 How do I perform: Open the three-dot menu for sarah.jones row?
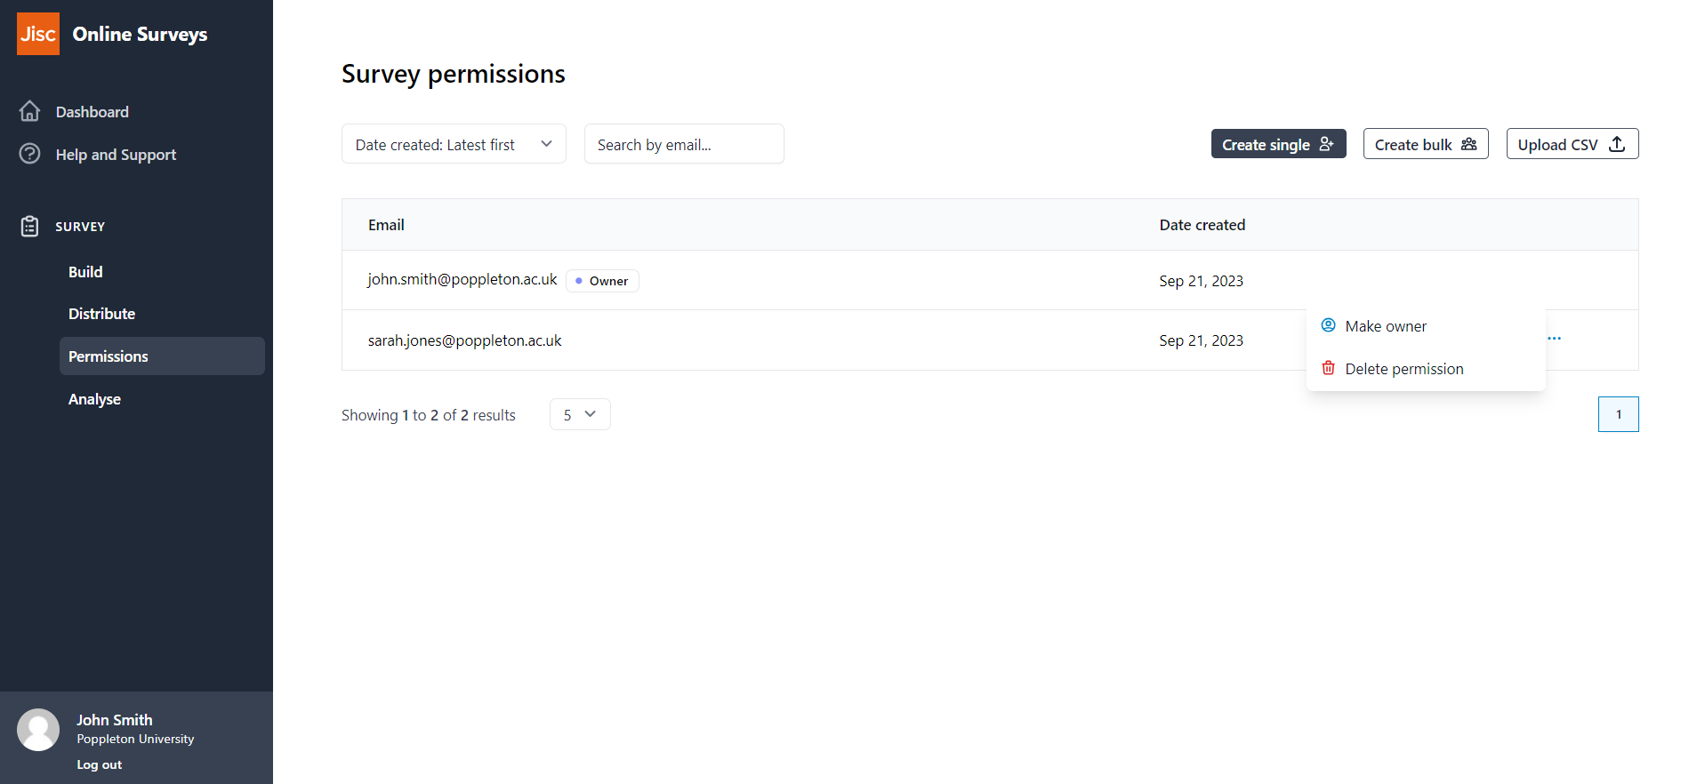tap(1554, 339)
